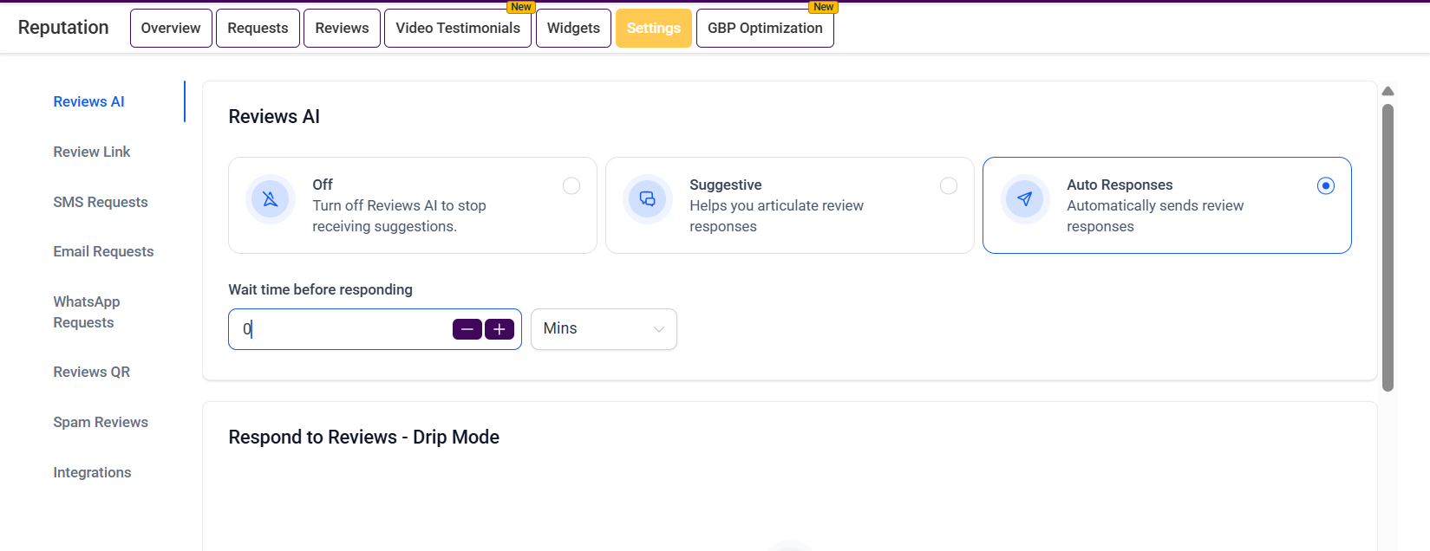1430x551 pixels.
Task: Click the Reviews AI section heading
Action: point(274,116)
